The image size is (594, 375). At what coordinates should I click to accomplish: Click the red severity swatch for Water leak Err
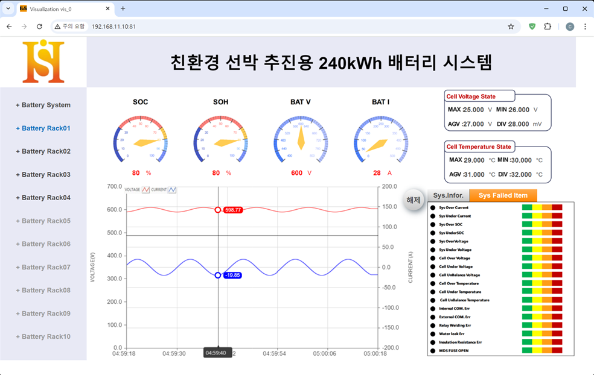point(557,333)
